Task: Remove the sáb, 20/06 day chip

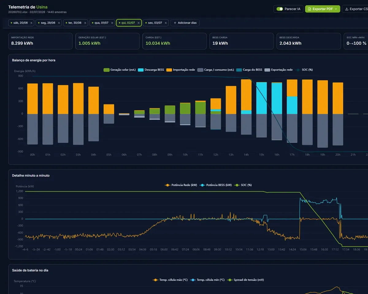Action: (31, 23)
